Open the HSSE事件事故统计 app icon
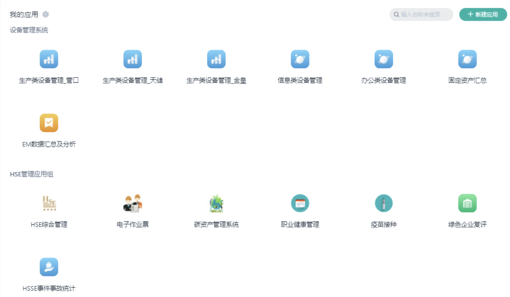Image resolution: width=510 pixels, height=297 pixels. (x=49, y=267)
